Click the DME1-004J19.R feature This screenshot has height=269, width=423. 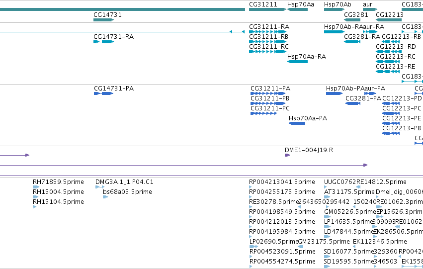coord(287,155)
